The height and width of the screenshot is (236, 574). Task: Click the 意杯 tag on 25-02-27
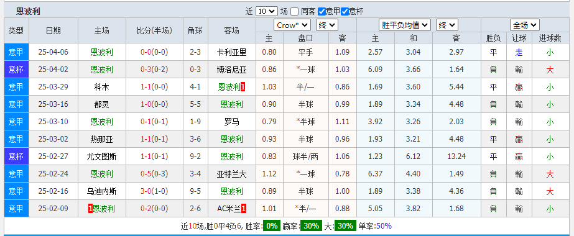[16, 157]
